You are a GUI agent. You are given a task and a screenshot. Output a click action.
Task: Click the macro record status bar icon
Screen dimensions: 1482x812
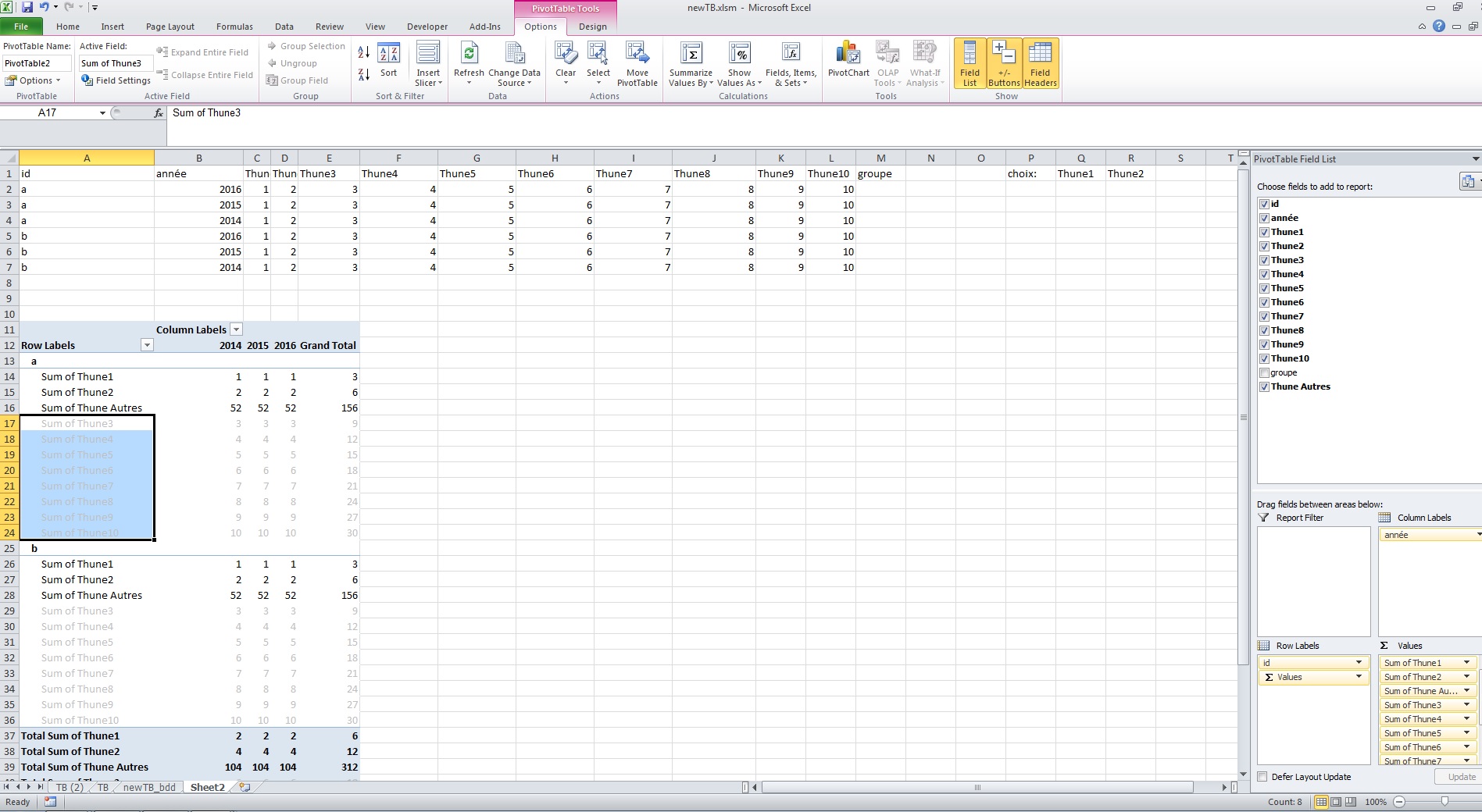51,802
